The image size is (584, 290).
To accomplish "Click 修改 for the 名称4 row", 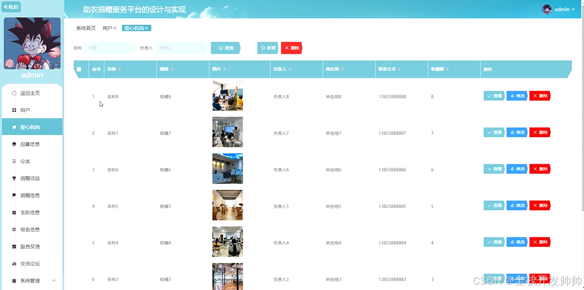I will [x=517, y=242].
